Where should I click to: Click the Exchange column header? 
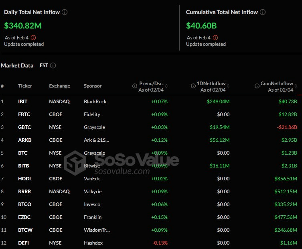point(59,86)
